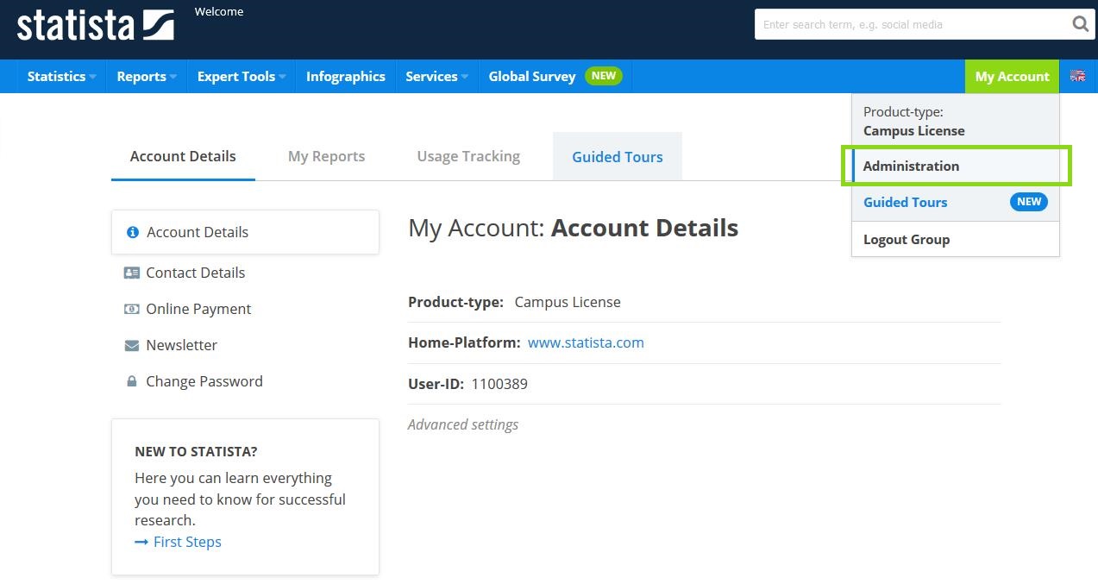Click the My Account: Account Details heading
Screen dimensions: 1098x584
tap(574, 228)
